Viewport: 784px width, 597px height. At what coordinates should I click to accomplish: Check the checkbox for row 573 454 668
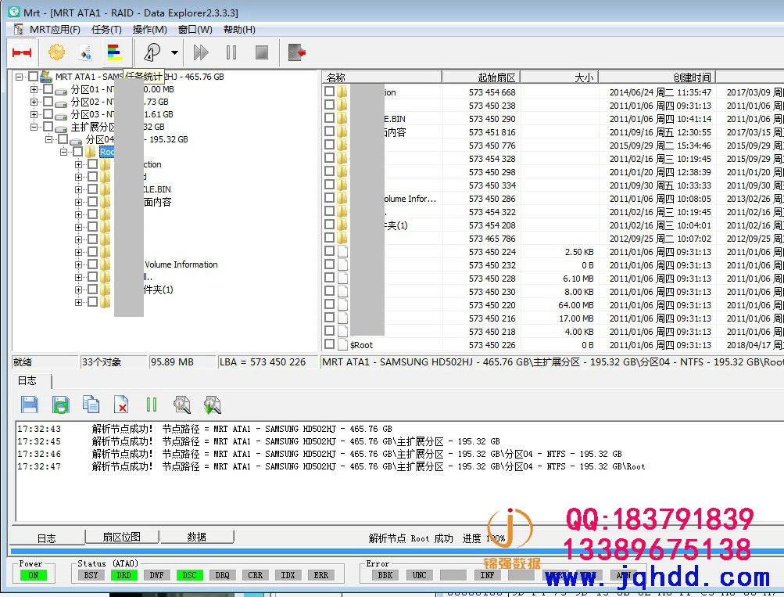tap(329, 91)
